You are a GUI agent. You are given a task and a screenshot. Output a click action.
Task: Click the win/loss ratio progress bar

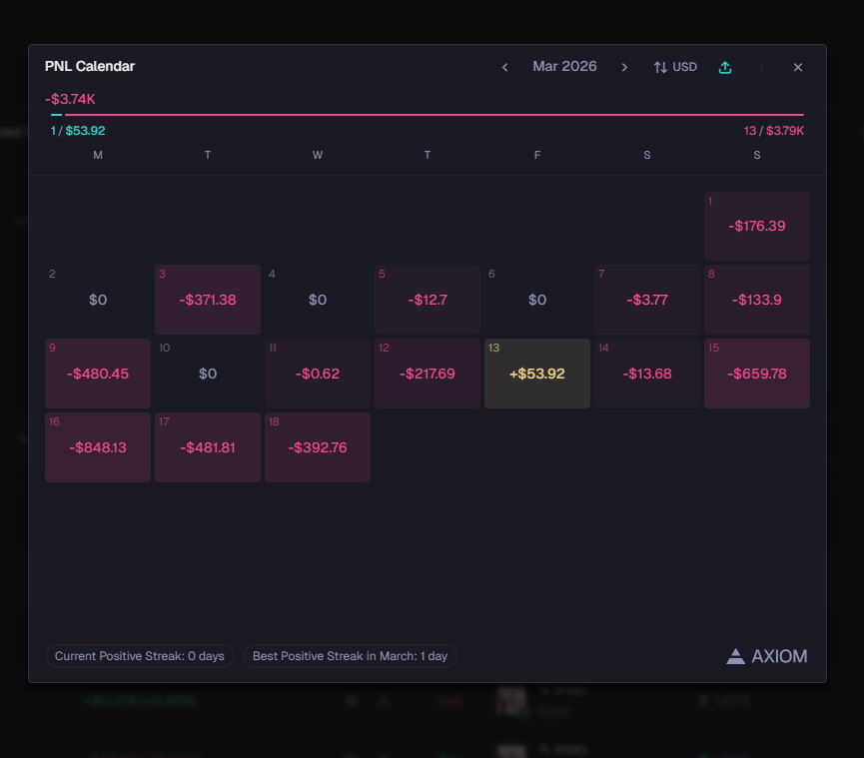428,115
